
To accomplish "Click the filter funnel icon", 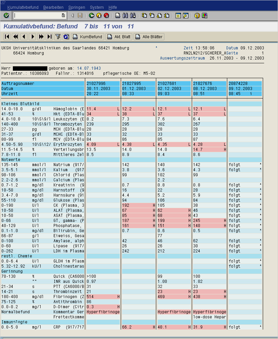I will pyautogui.click(x=58, y=37).
